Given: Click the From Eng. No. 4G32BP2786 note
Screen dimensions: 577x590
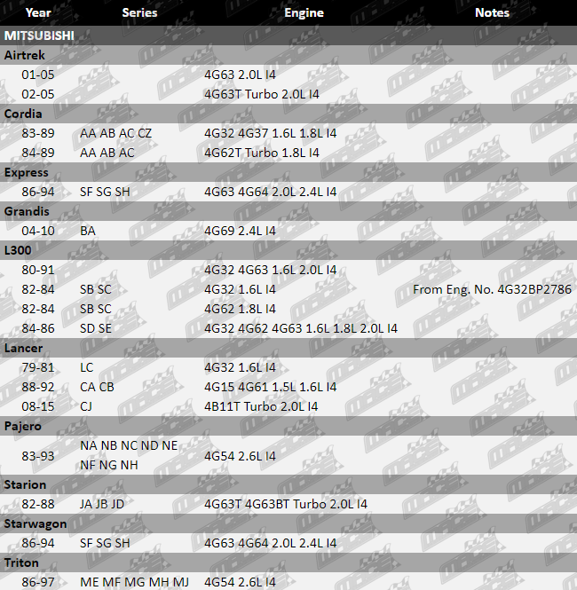Looking at the screenshot, I should 492,290.
